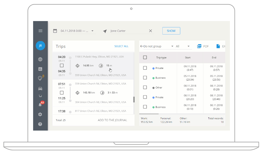The image size is (263, 154).
Task: Click the SHOW button
Action: coord(171,31)
